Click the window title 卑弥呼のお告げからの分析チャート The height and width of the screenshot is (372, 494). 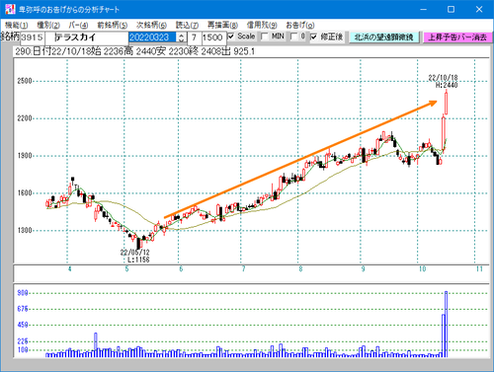pyautogui.click(x=69, y=10)
